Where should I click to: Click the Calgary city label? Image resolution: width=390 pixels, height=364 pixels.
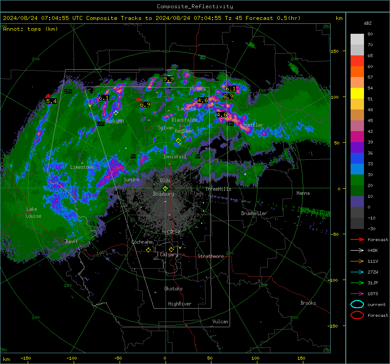(x=169, y=254)
